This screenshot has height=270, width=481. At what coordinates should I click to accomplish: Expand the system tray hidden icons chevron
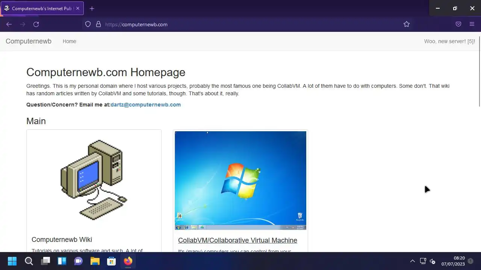coord(412,261)
